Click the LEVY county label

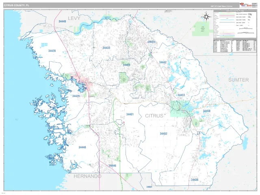click(x=74, y=18)
